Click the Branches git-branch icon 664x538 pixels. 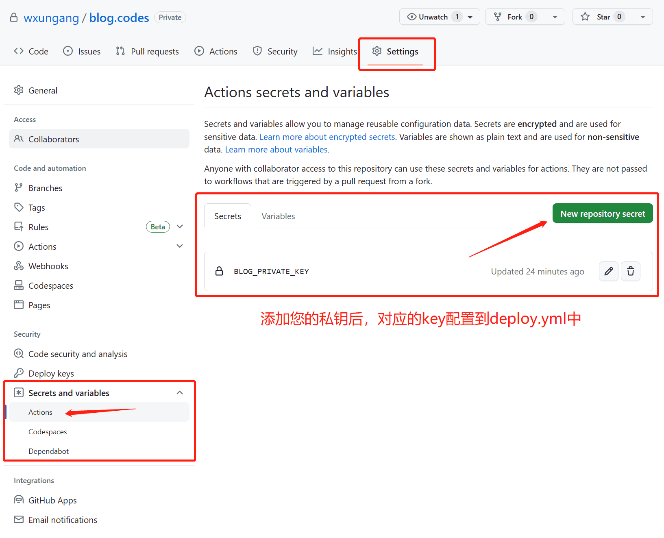coord(19,187)
